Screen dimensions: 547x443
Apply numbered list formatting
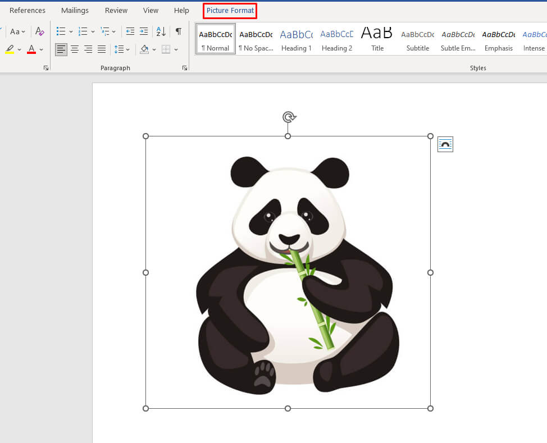click(x=83, y=31)
